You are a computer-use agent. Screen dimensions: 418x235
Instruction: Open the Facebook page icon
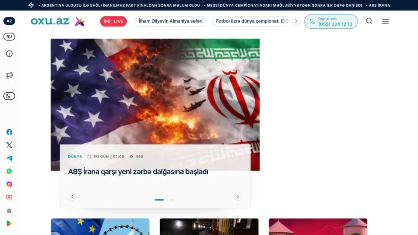(x=9, y=132)
